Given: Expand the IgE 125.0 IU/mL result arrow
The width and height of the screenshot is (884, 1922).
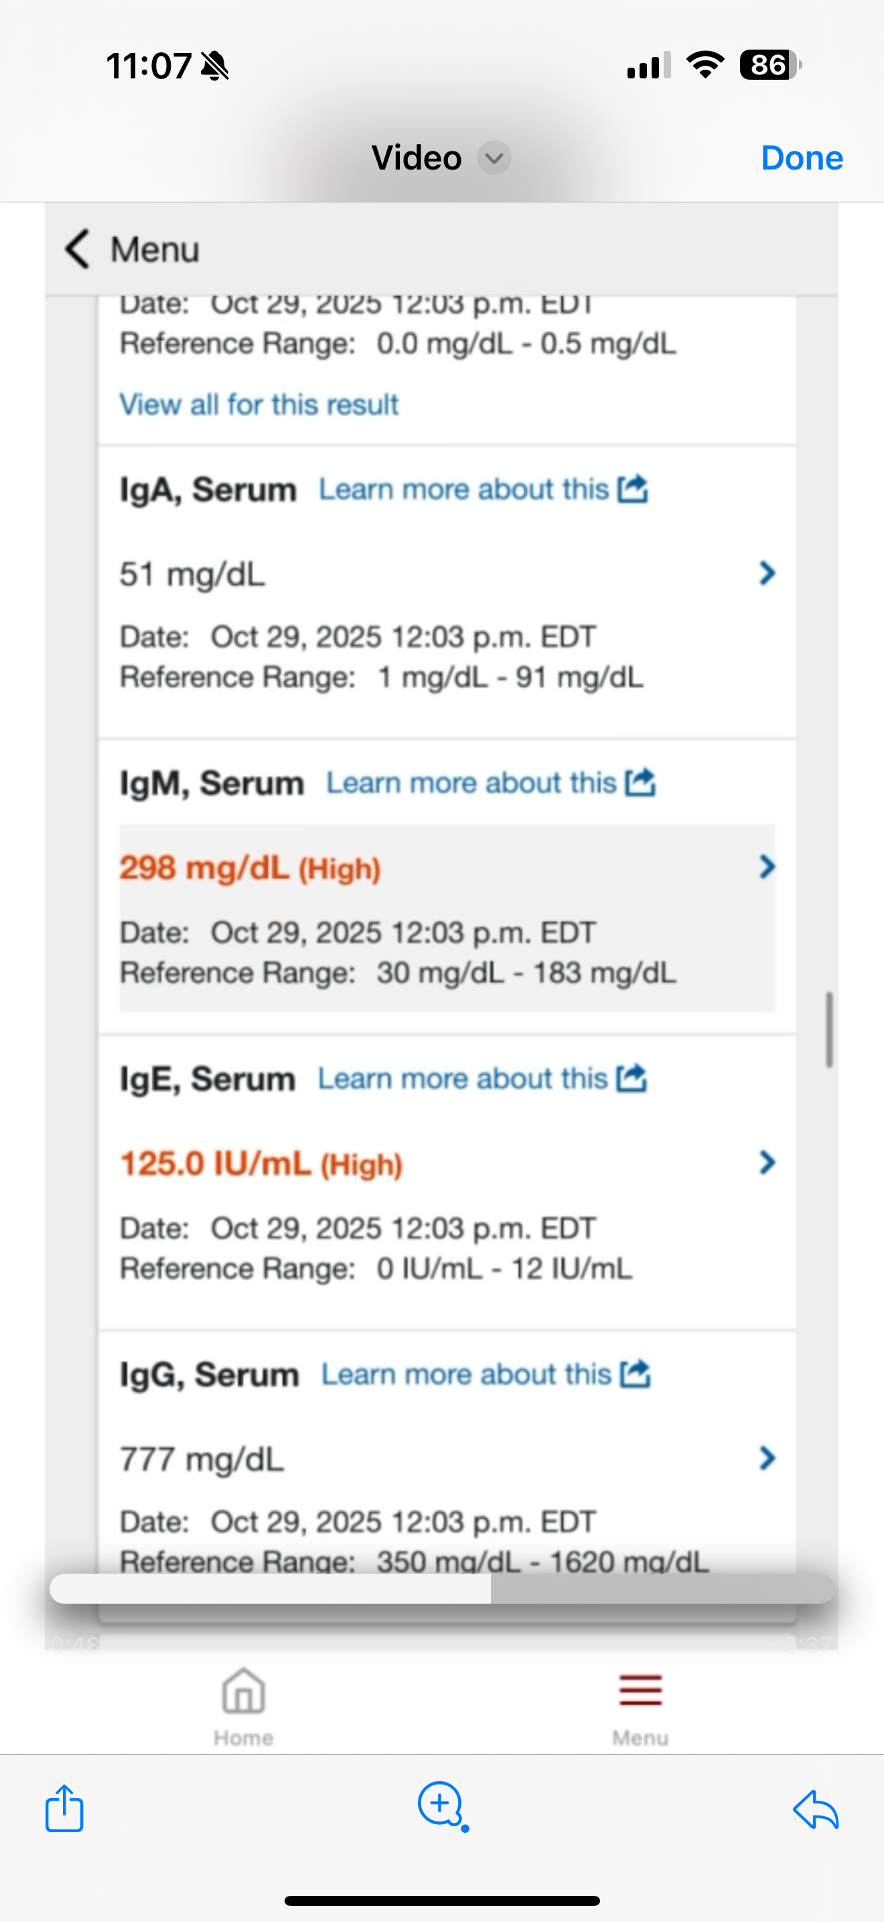Looking at the screenshot, I should coord(767,1161).
